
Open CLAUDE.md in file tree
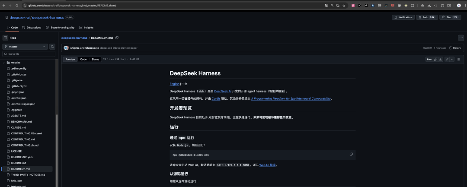pos(19,127)
